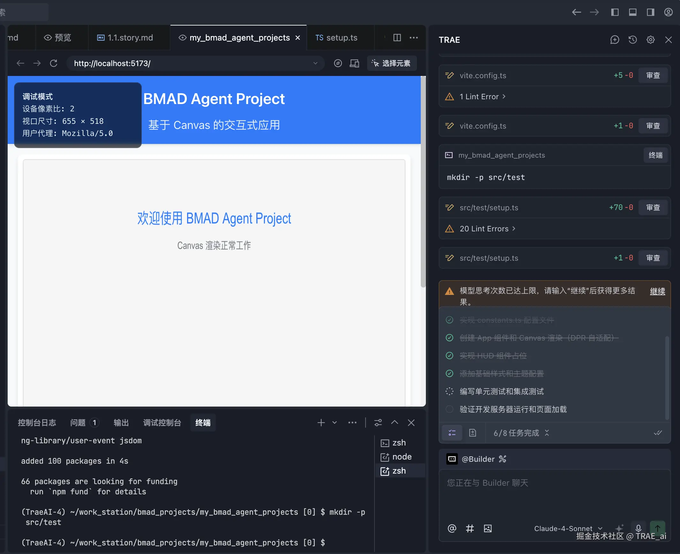Click the microphone voice input icon
The height and width of the screenshot is (554, 680).
(638, 528)
